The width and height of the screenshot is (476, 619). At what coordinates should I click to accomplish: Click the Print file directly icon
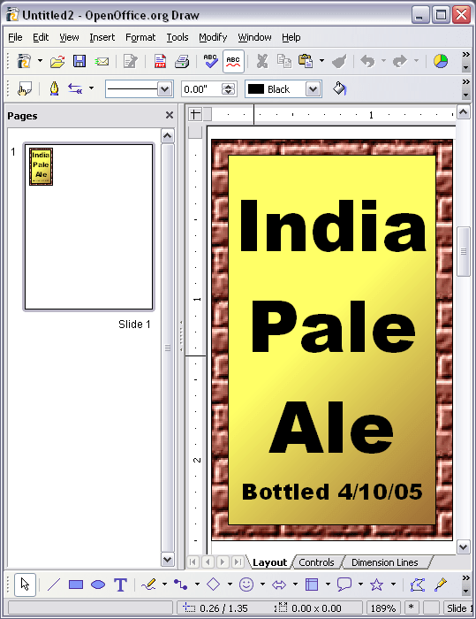point(182,61)
